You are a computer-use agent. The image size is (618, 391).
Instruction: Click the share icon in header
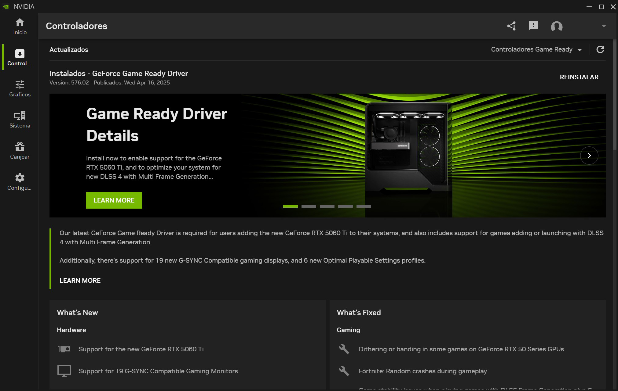[x=512, y=26]
